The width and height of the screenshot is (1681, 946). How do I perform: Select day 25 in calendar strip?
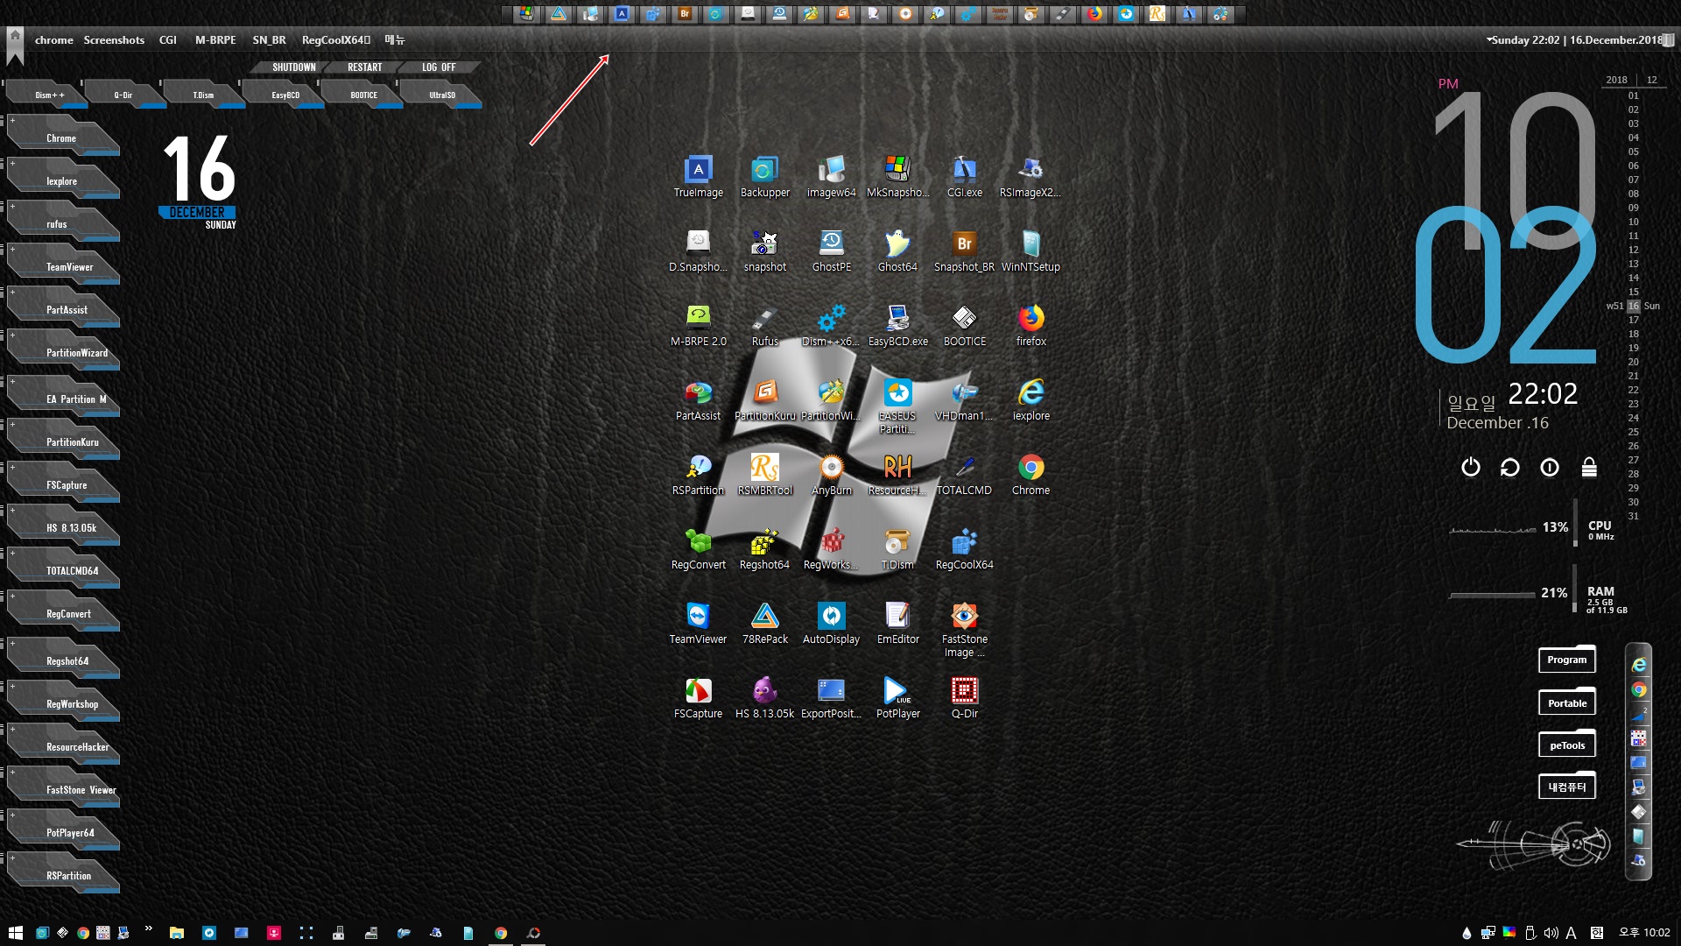[1633, 432]
